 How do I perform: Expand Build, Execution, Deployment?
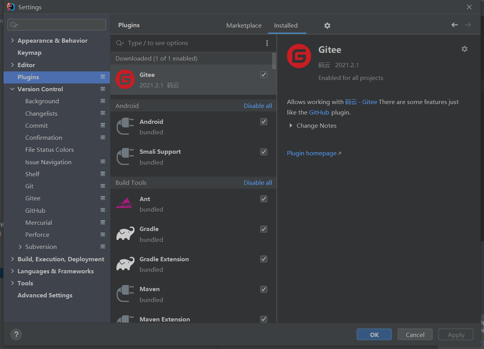(12, 259)
